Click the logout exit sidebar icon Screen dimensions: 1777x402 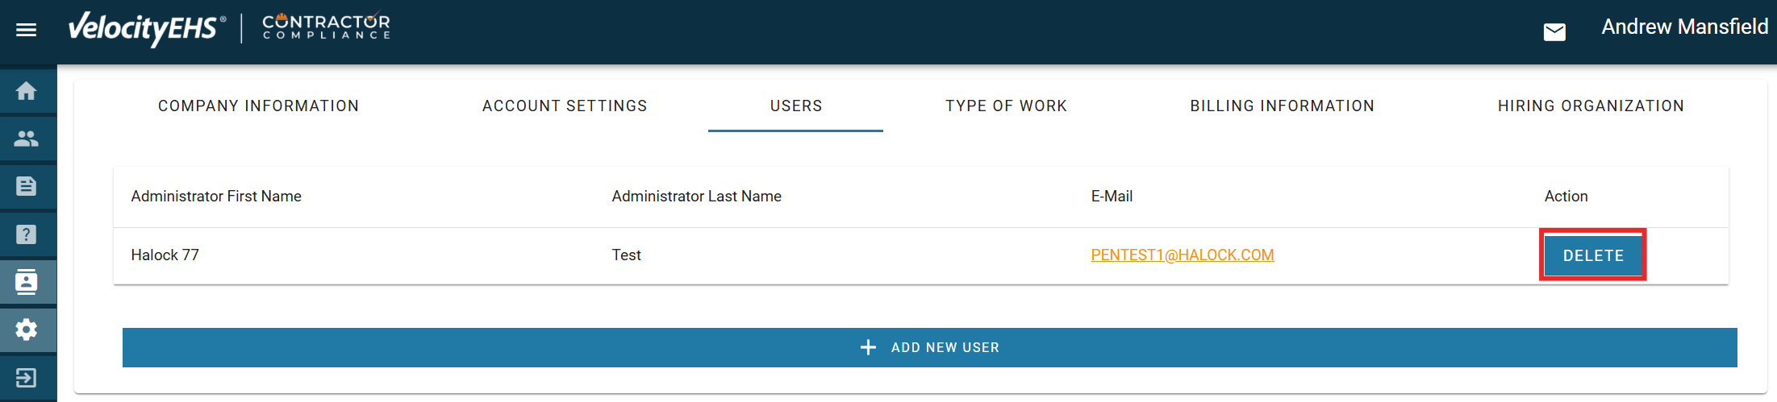pos(27,378)
